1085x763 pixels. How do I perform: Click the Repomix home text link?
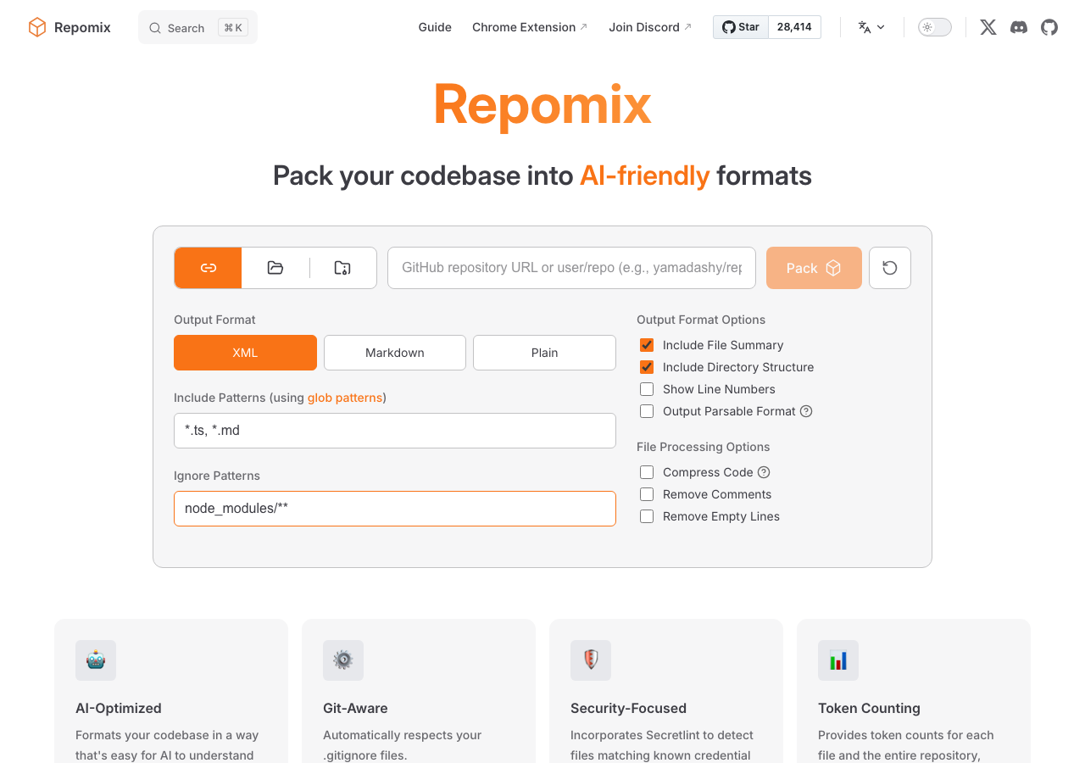click(82, 27)
